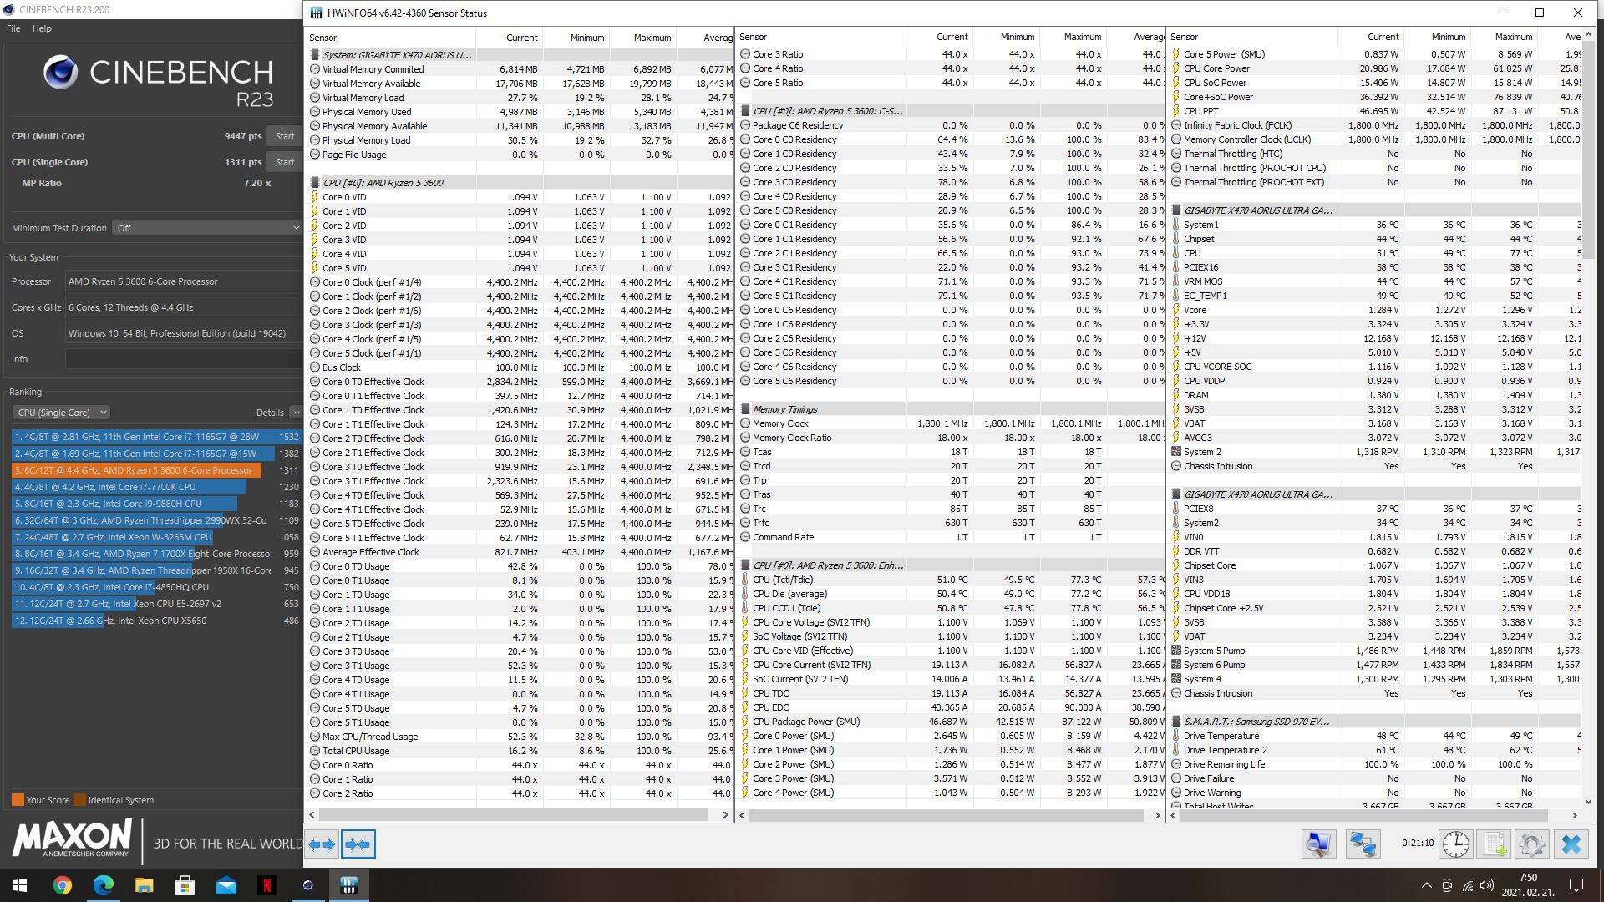Open the File menu in Cinebench
The width and height of the screenshot is (1604, 902).
click(x=13, y=28)
